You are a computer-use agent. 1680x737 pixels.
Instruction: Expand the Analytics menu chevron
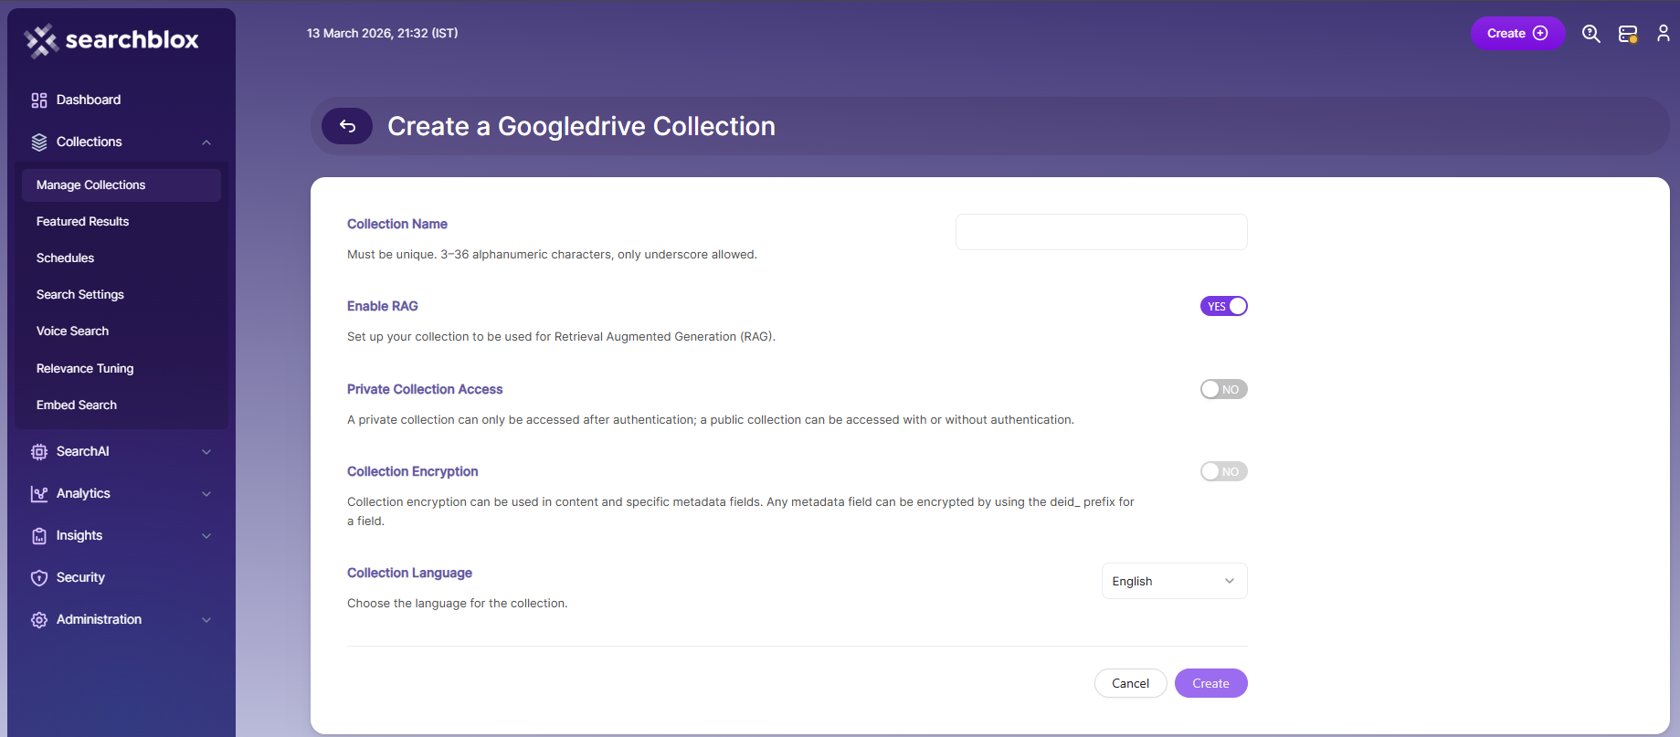[x=206, y=494]
